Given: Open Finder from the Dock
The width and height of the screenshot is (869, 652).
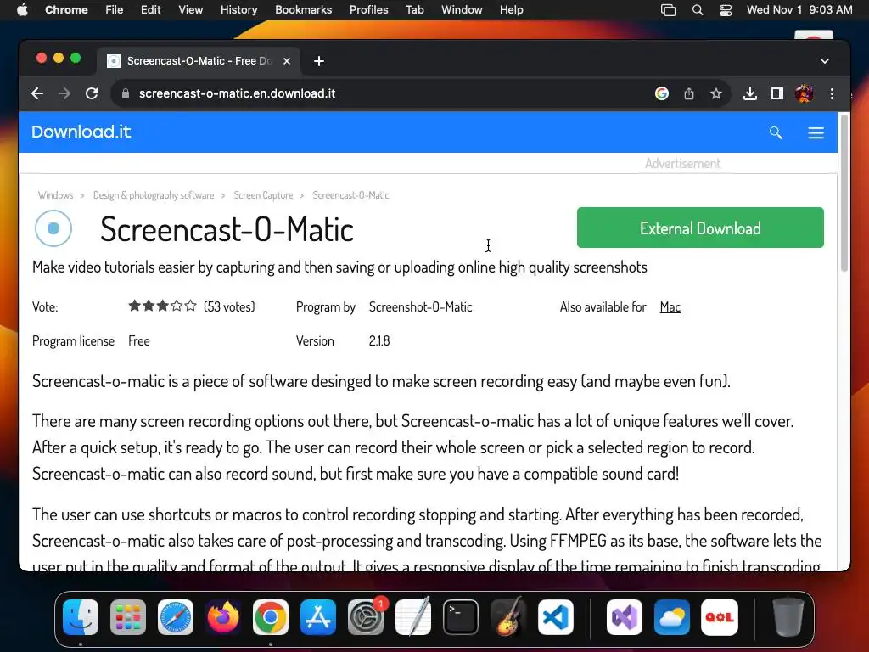Looking at the screenshot, I should click(x=81, y=616).
